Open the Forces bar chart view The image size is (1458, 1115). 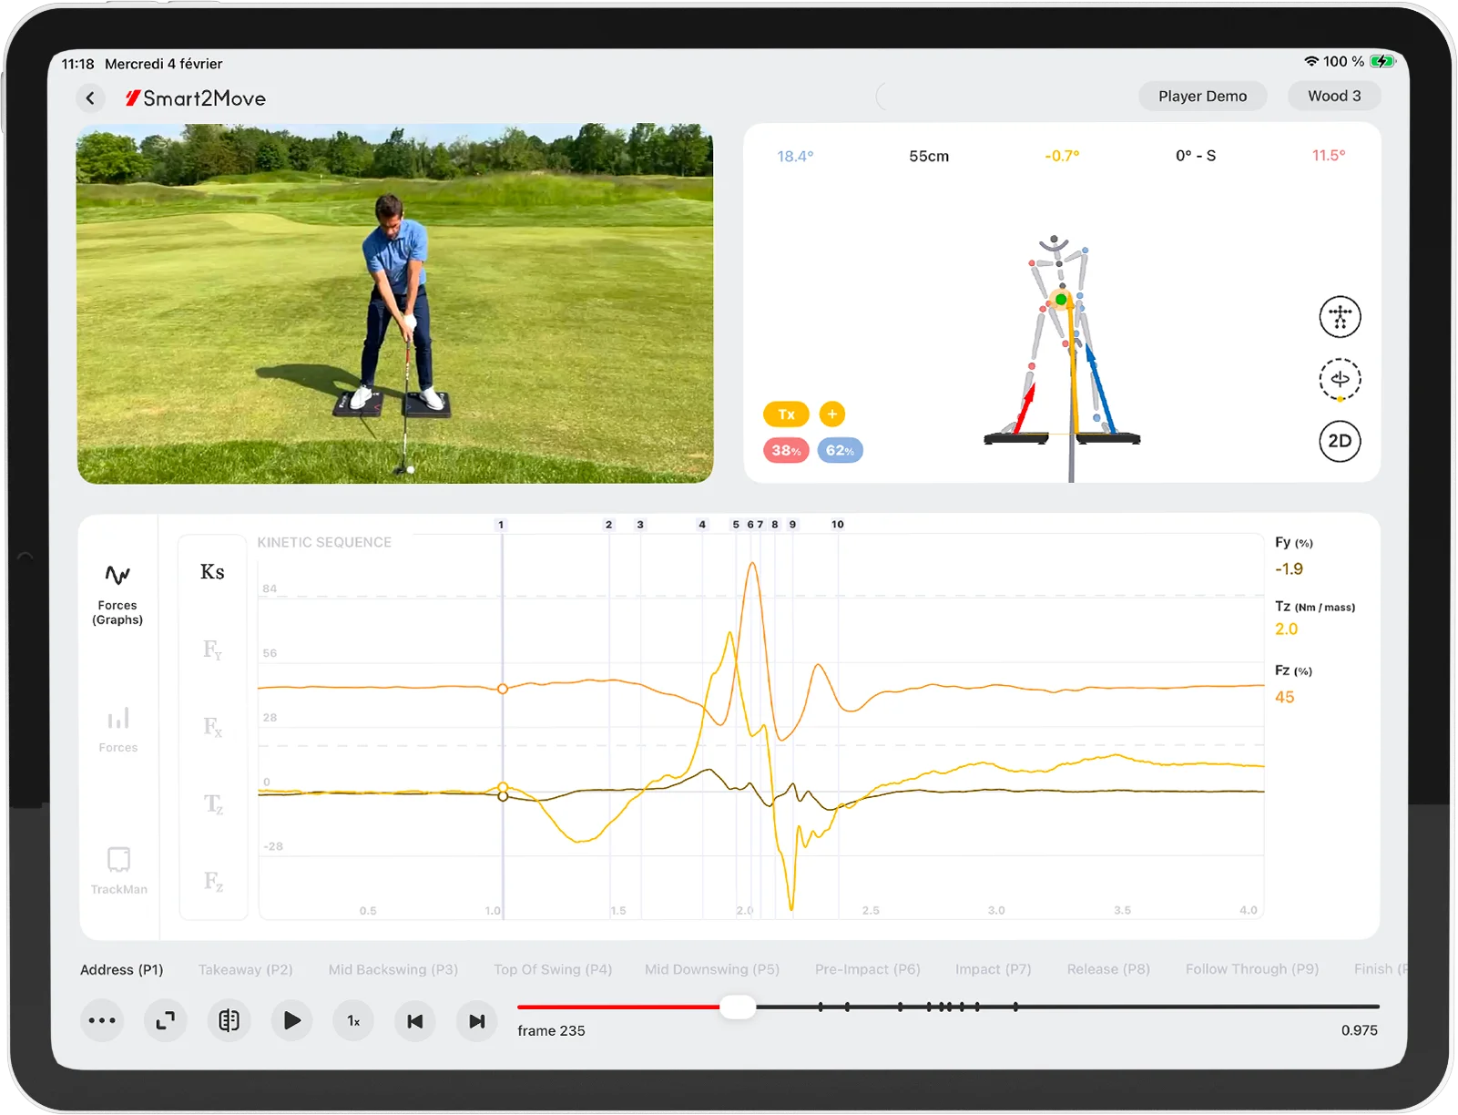pos(117,729)
